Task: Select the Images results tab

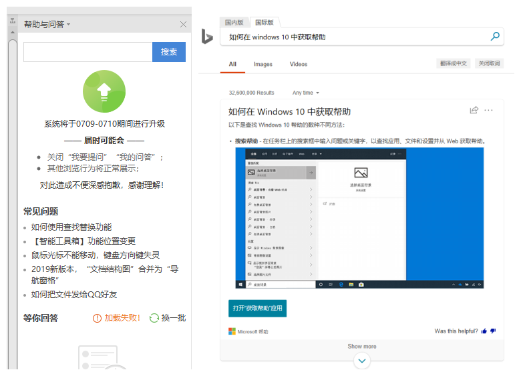Action: 263,64
